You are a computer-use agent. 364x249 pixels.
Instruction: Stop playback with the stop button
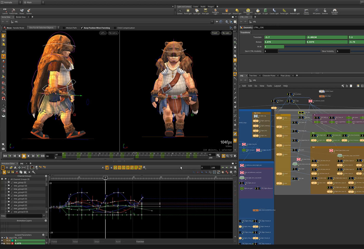[x=24, y=156]
